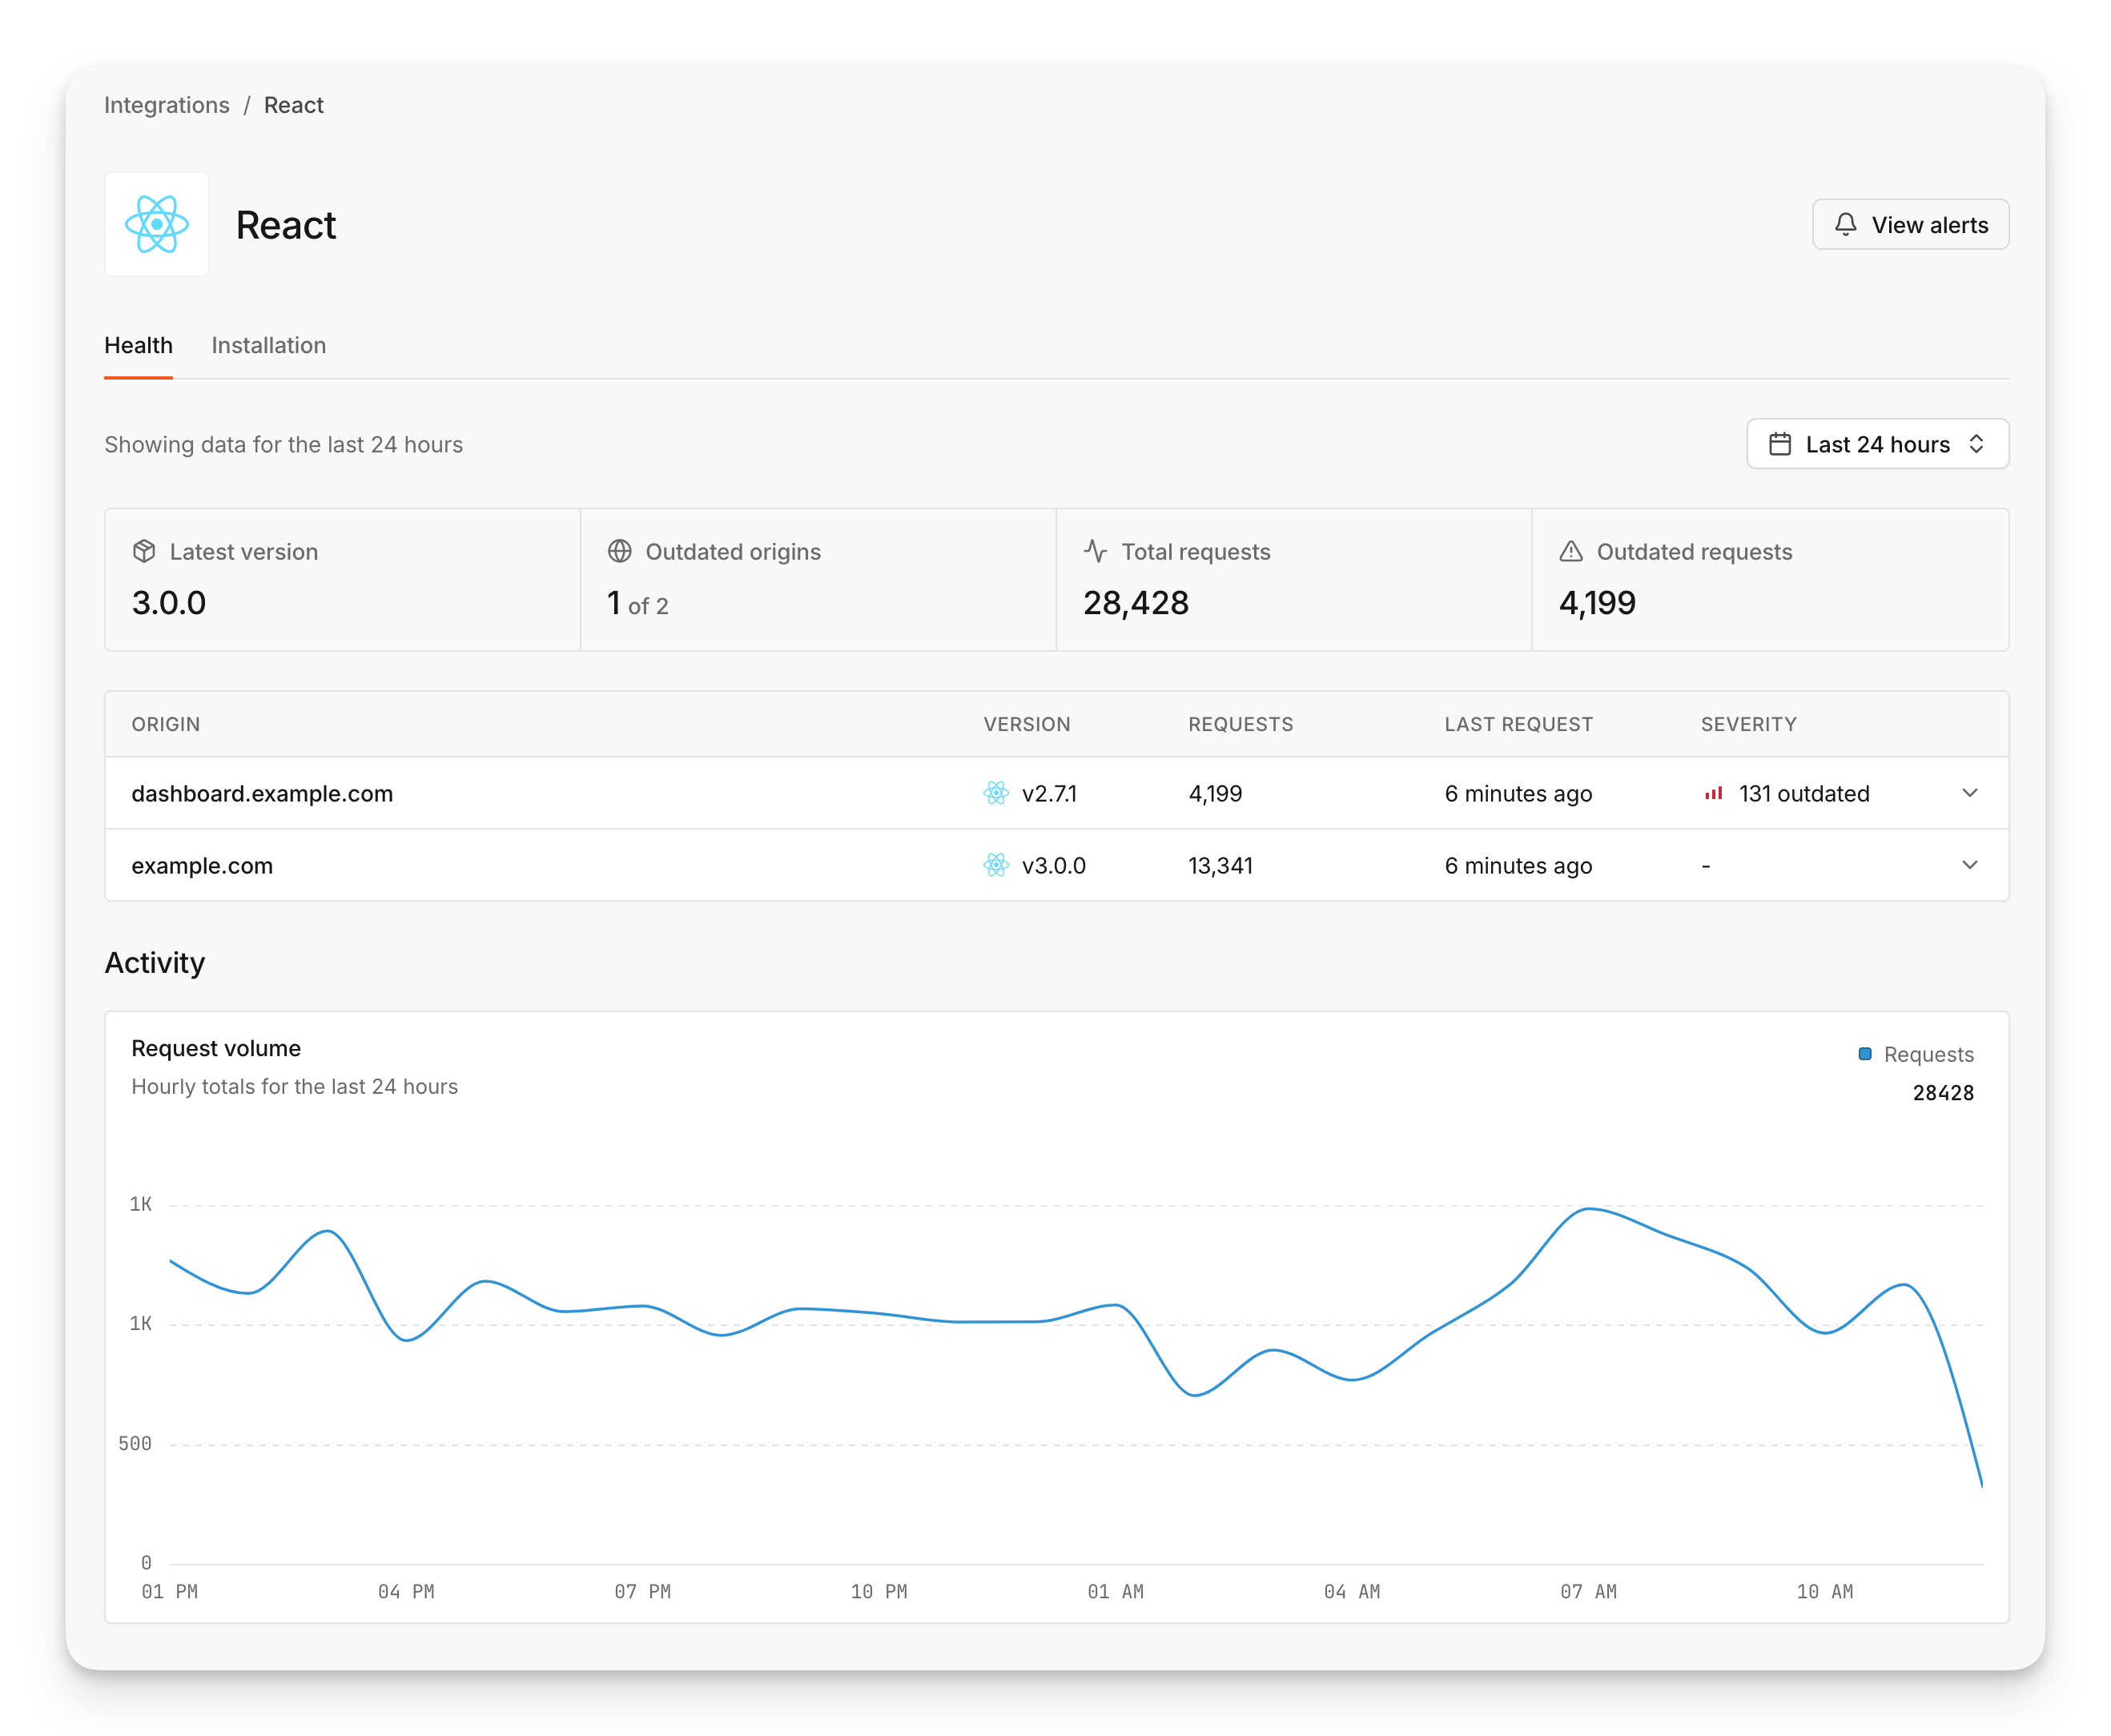
Task: Open the Installation tab
Action: point(268,345)
